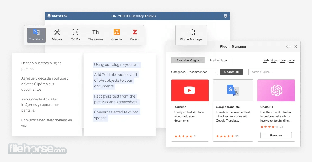Screen dimensions: 312x162
Task: Click 'Add YouTube videos and ClipArt objects' text
Action: (116, 80)
